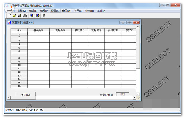Click row header number 8

pyautogui.click(x=19, y=58)
